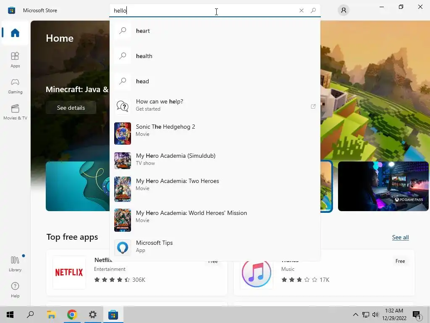Show hidden tray icons chevron
This screenshot has height=323, width=430.
click(x=355, y=315)
